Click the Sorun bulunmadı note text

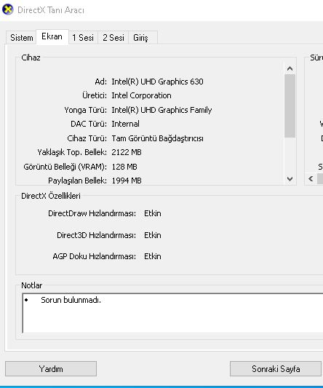(x=71, y=300)
